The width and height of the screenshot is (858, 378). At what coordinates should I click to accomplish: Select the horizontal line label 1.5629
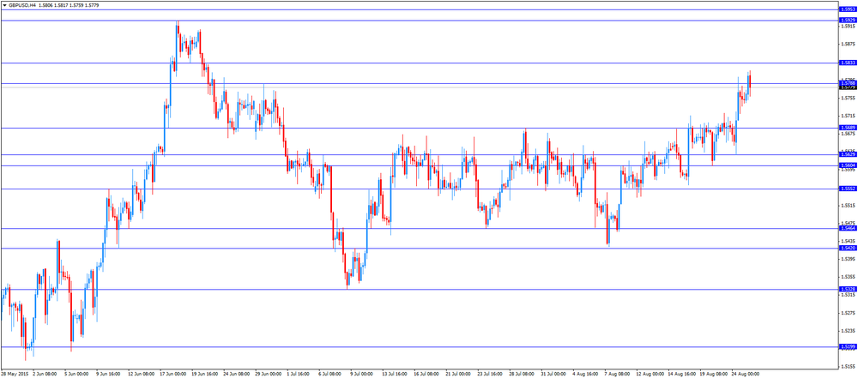coord(847,154)
